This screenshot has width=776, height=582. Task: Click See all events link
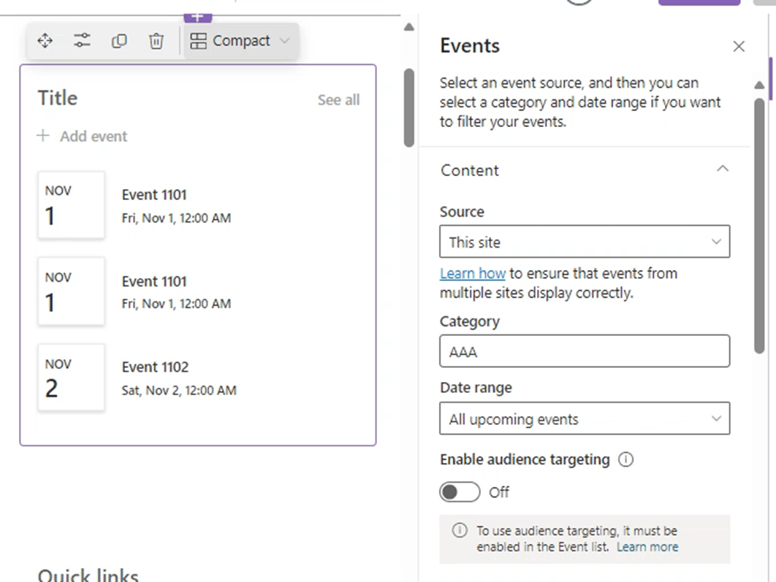click(338, 100)
